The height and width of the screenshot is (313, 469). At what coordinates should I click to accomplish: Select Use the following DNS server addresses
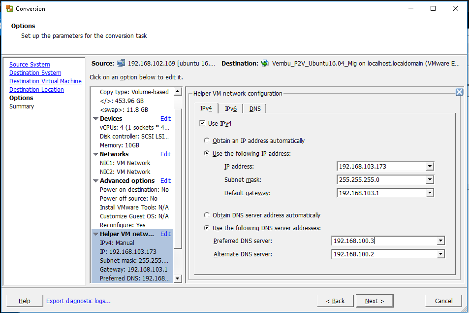point(206,228)
